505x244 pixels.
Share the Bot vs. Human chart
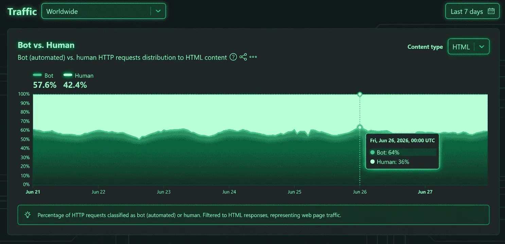pos(243,57)
